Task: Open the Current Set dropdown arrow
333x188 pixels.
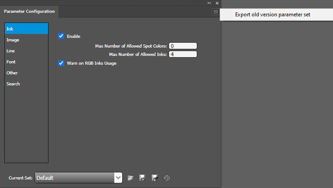Action: (x=118, y=178)
